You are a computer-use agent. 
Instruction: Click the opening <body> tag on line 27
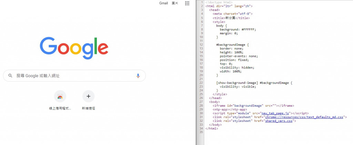(x=214, y=102)
